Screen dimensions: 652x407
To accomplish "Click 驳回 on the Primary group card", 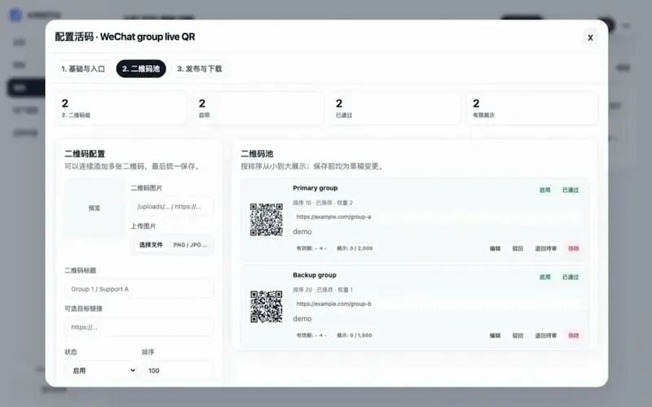I will (518, 248).
